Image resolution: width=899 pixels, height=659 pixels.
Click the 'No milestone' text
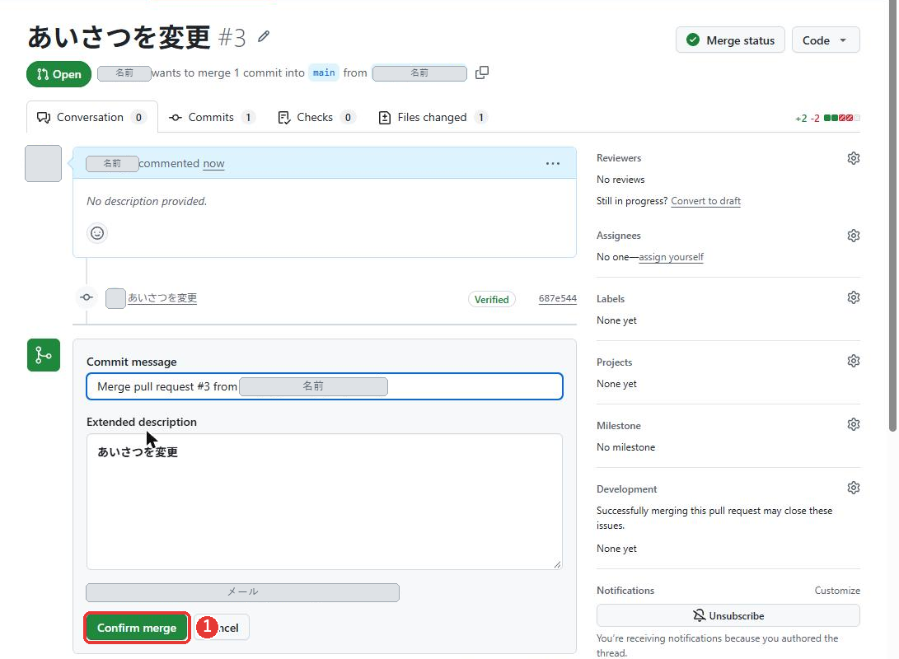click(625, 447)
